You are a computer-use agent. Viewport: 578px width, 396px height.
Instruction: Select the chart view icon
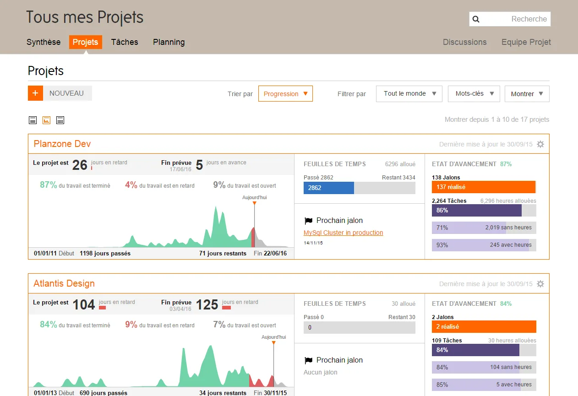pyautogui.click(x=46, y=120)
